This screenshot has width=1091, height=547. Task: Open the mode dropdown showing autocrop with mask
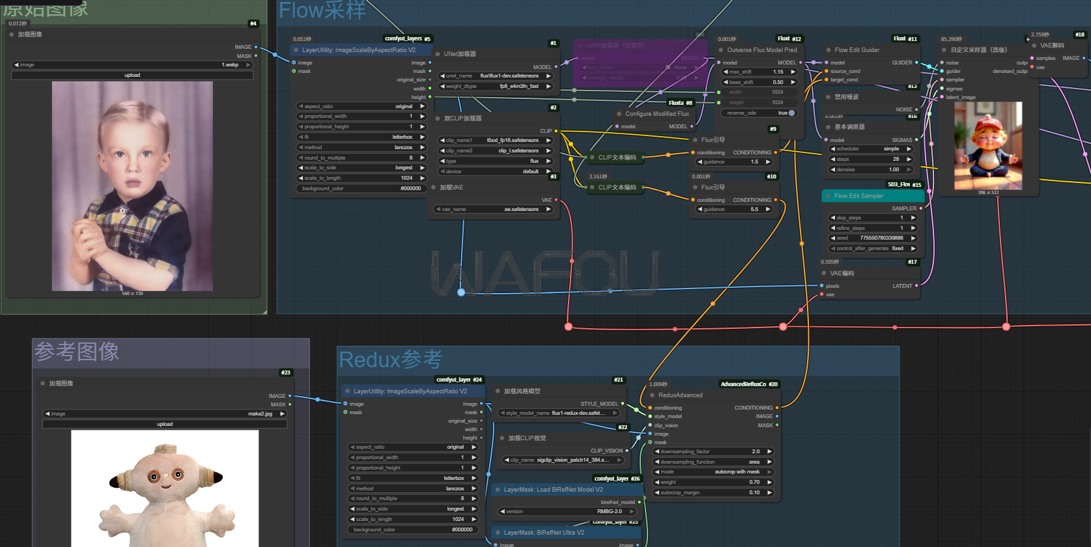pyautogui.click(x=713, y=471)
